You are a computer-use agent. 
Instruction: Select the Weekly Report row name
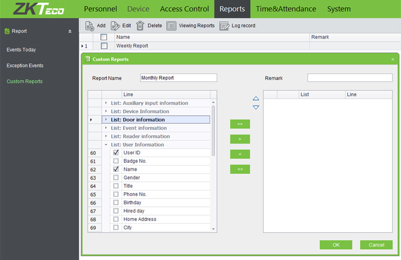132,46
